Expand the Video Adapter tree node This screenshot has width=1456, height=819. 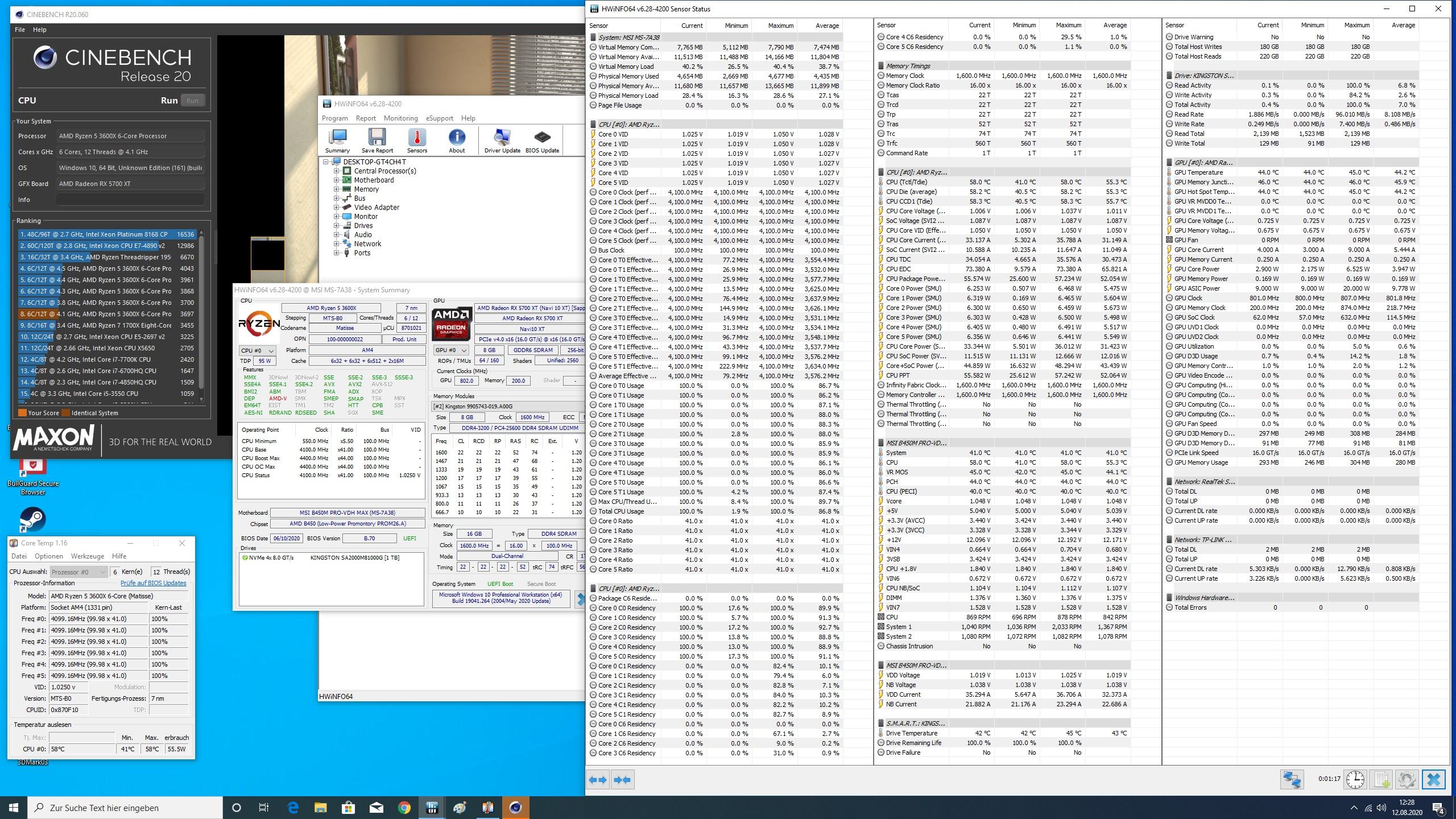click(x=336, y=208)
